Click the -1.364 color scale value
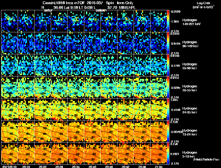 175,22
